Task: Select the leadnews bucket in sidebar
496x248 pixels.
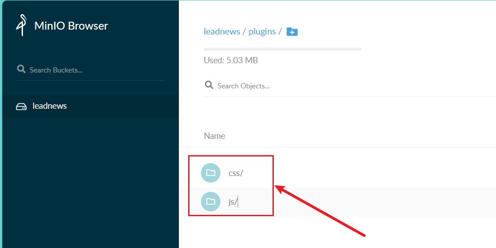Action: (x=91, y=106)
